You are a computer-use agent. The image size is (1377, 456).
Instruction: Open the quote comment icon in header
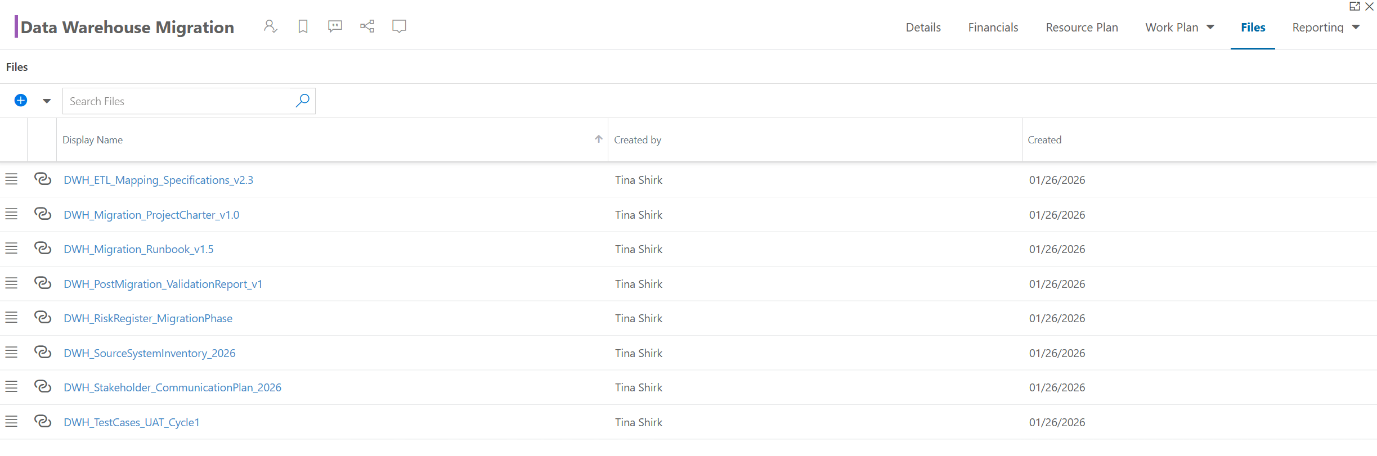pos(335,26)
